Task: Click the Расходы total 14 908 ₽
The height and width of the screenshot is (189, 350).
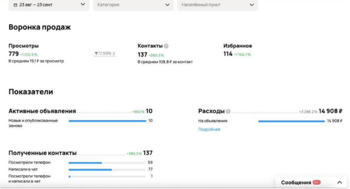Action: click(330, 111)
